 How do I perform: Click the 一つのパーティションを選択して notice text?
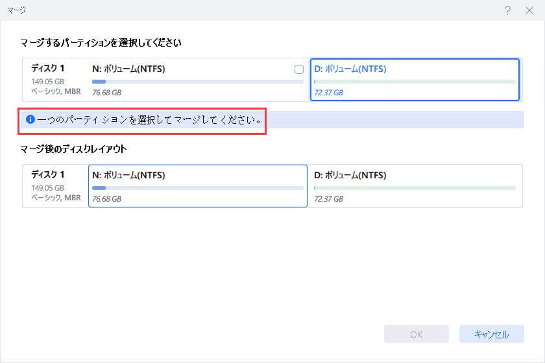pyautogui.click(x=149, y=120)
